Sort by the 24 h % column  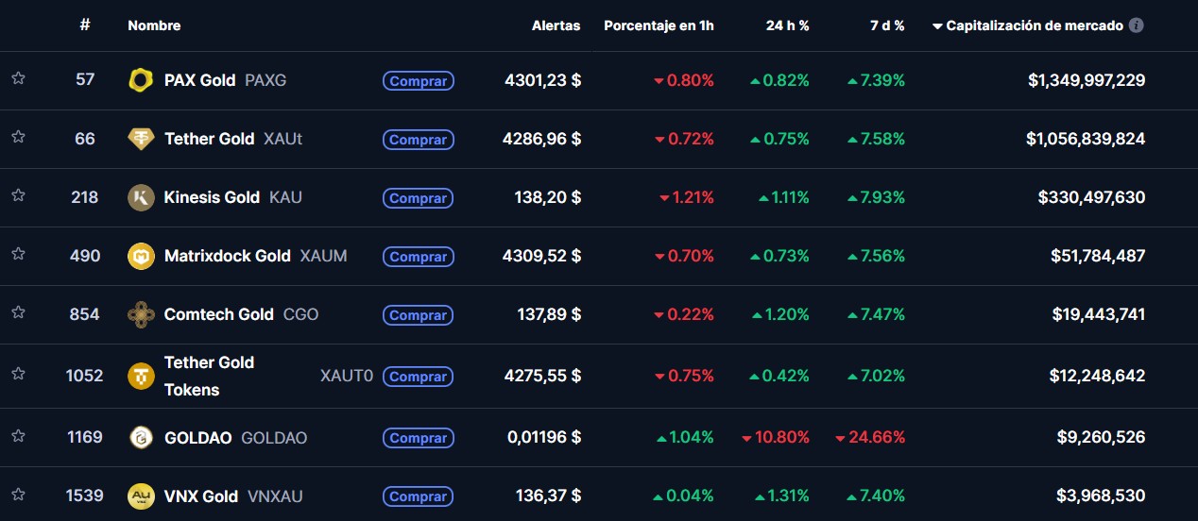[x=787, y=25]
